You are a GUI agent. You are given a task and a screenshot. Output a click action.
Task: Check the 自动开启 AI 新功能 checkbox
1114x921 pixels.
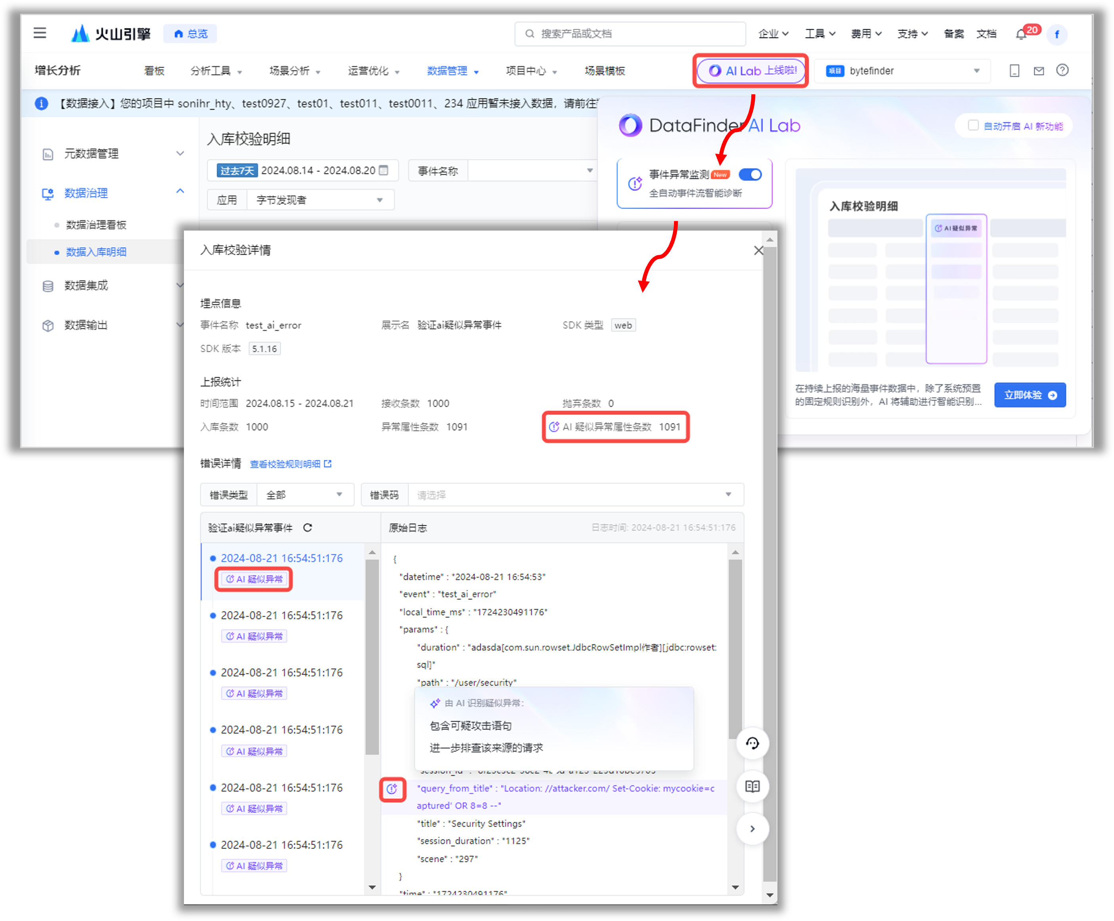pyautogui.click(x=973, y=126)
